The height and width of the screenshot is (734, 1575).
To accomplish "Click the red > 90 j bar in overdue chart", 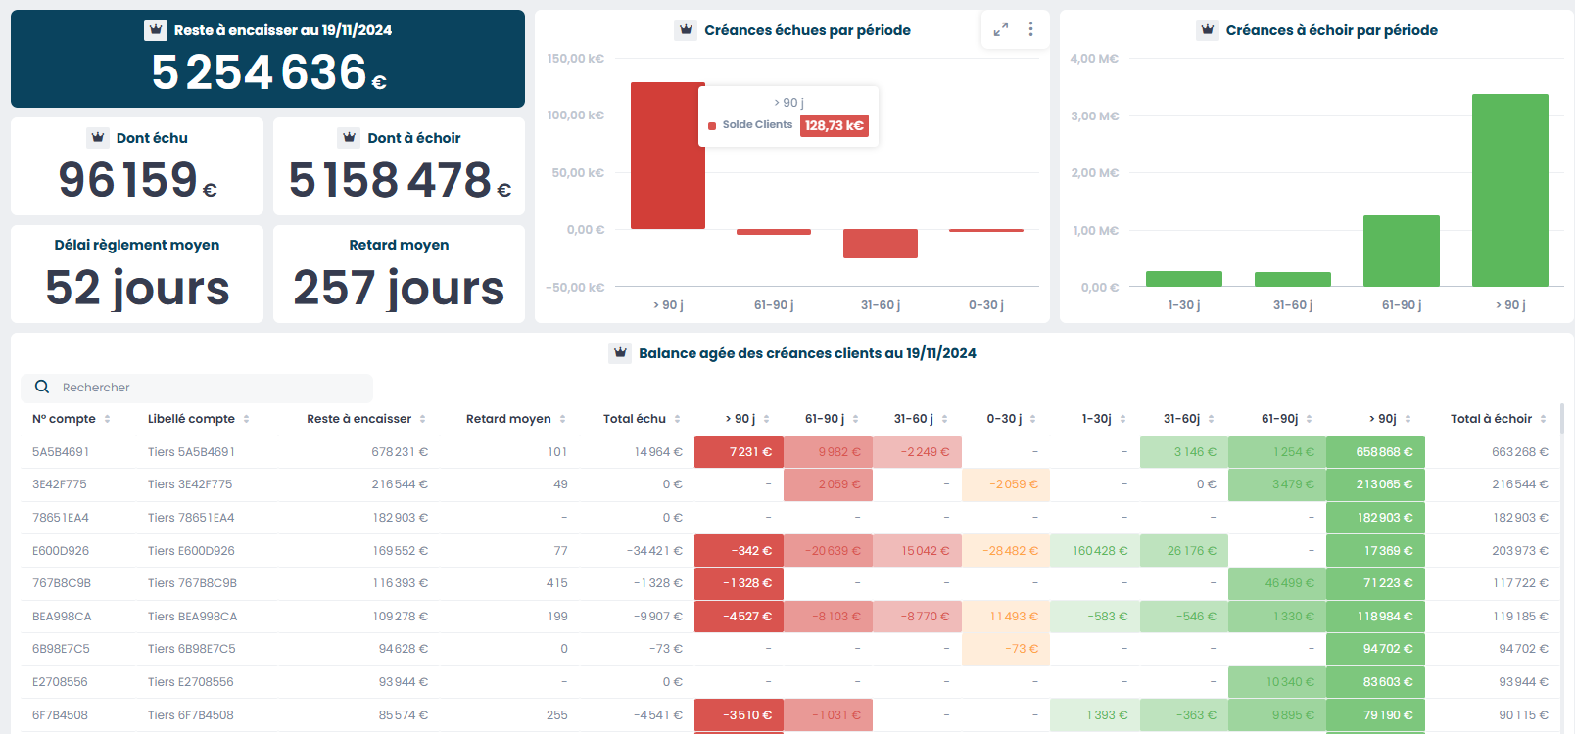I will click(x=667, y=157).
